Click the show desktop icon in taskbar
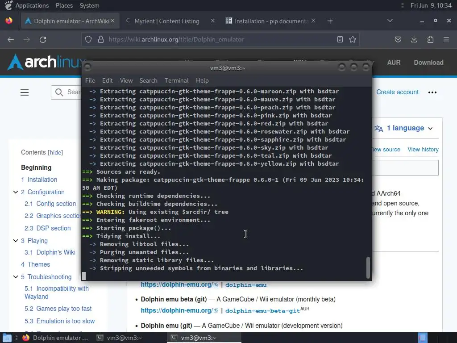 (7, 338)
